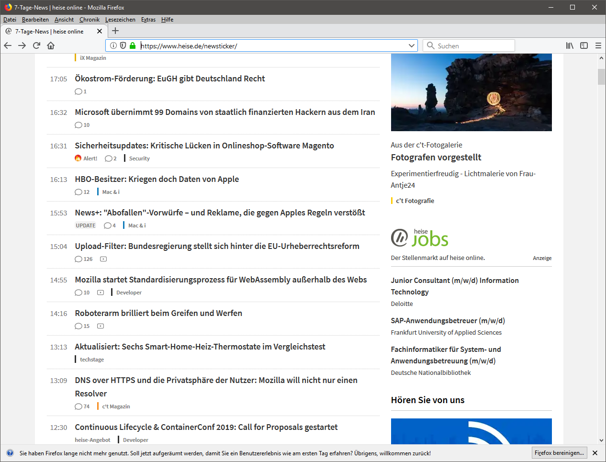The image size is (606, 462).
Task: Reload the current page
Action: [36, 45]
